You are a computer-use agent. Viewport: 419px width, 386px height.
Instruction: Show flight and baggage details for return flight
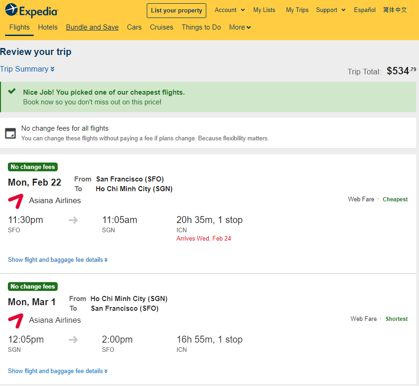point(58,371)
